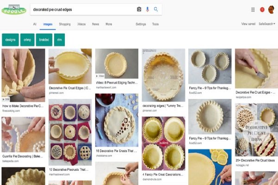The image size is (278, 185).
Task: Click the 'View saved' link
Action: (248, 24)
